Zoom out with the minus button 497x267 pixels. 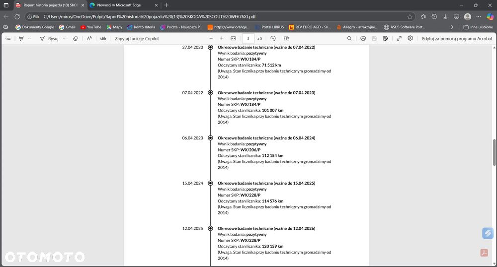point(211,38)
